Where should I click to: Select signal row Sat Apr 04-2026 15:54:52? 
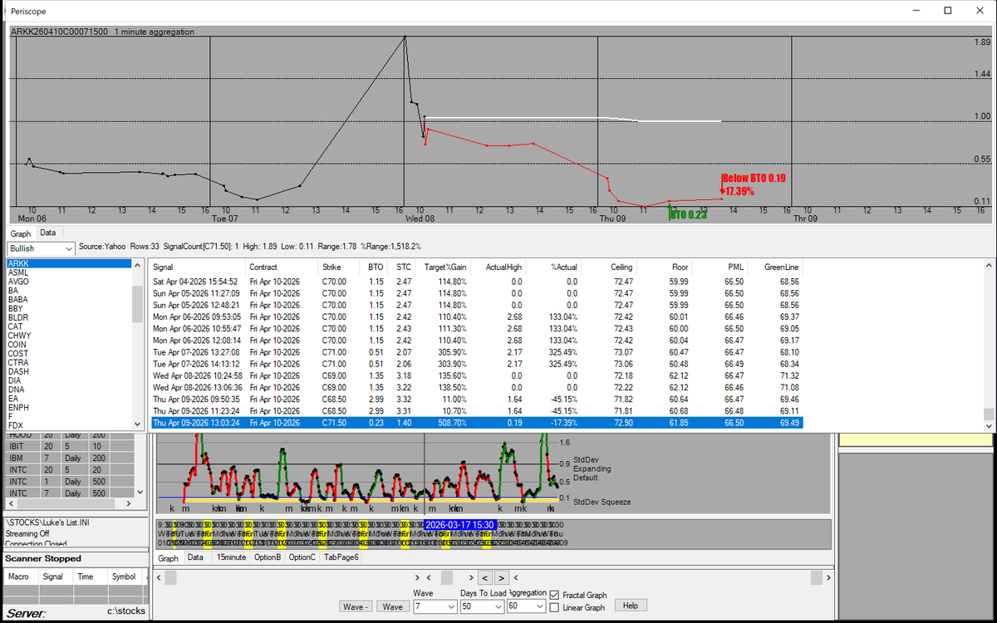tap(476, 282)
